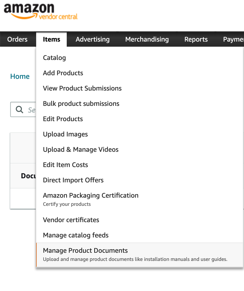Select Upload & Manage Videos
244x291 pixels.
[x=80, y=149]
